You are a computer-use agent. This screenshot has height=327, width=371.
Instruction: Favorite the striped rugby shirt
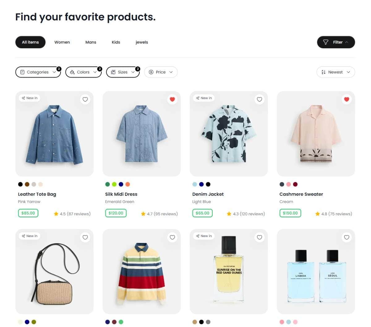[172, 237]
